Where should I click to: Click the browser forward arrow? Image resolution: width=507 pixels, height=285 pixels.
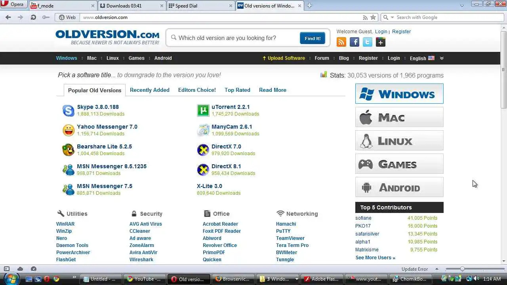coord(21,17)
